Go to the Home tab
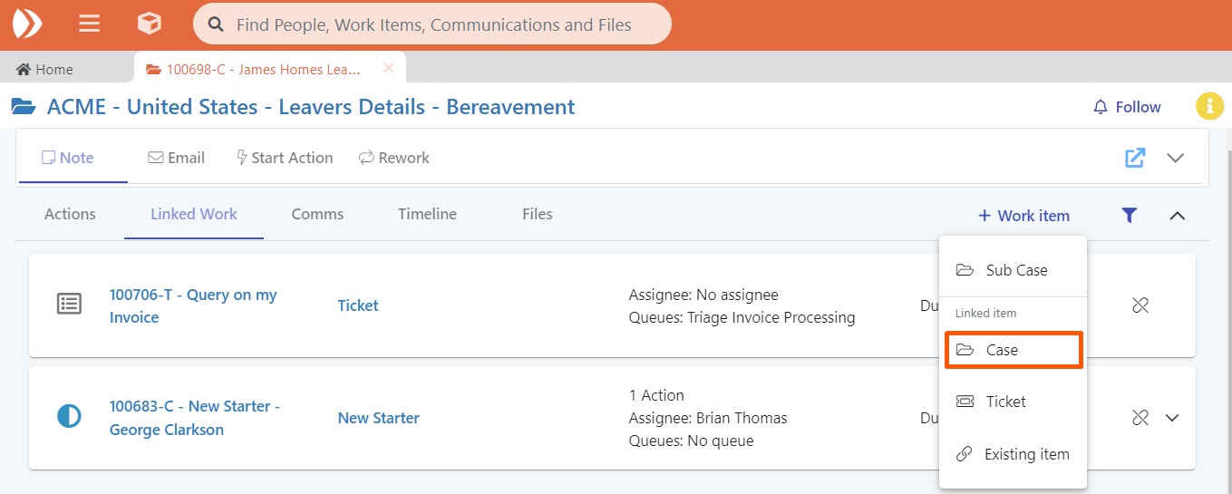Screen dimensions: 1232x494 (45, 70)
